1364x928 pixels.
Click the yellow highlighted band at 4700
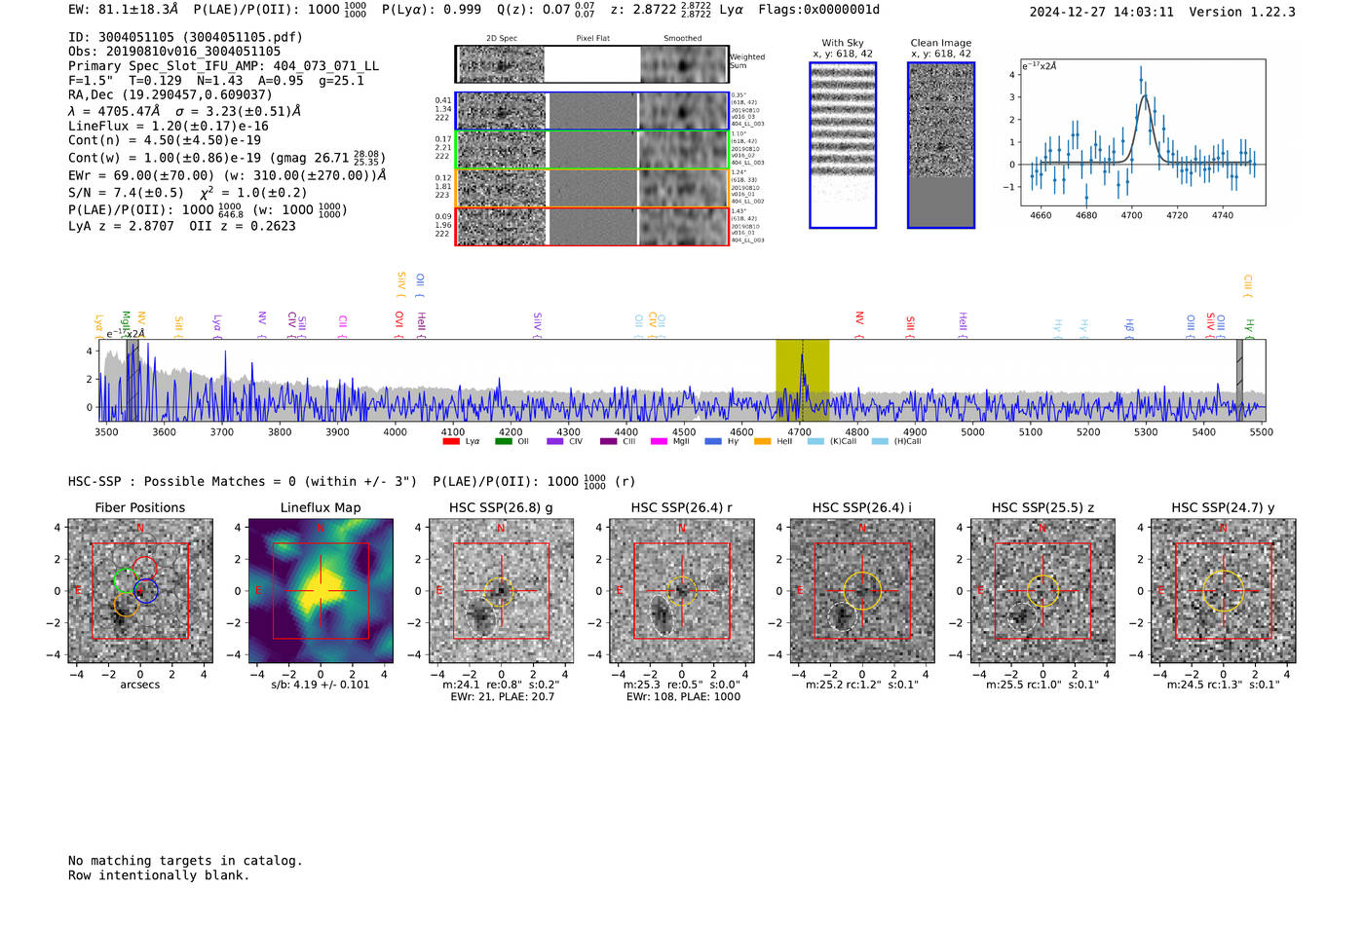coord(802,380)
